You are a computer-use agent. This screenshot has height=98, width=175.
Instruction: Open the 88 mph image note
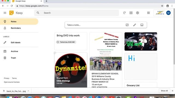tap(141, 41)
